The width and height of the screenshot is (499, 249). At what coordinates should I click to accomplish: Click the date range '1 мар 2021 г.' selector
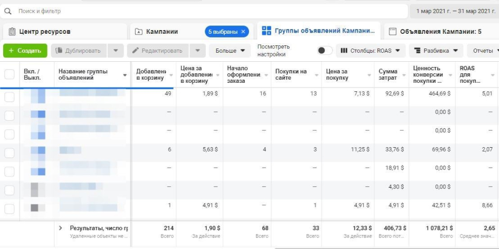coord(454,11)
